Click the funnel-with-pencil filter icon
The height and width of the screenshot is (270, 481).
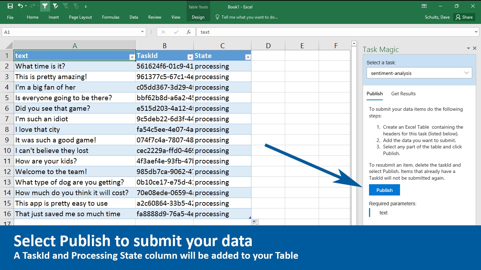pos(55,6)
